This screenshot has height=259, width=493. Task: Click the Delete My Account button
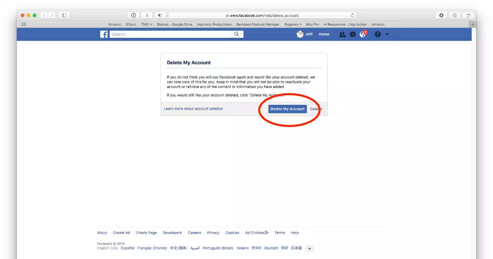tap(288, 109)
